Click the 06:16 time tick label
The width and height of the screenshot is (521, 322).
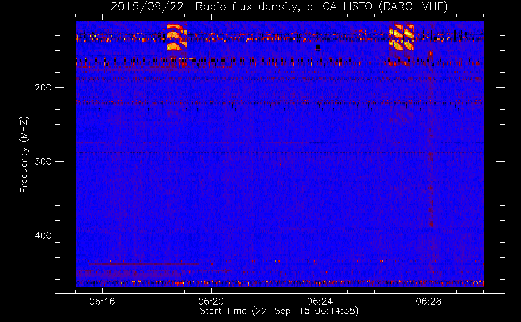coord(102,302)
